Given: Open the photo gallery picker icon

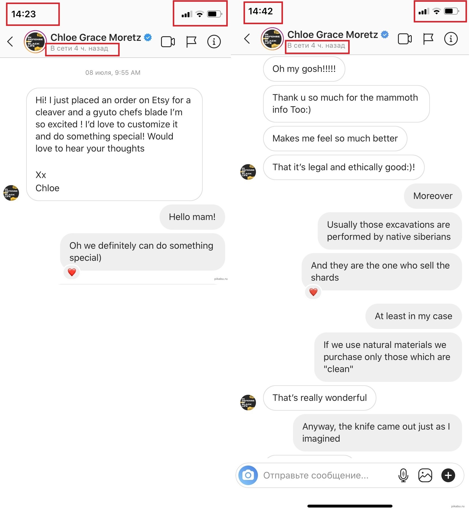Looking at the screenshot, I should [x=425, y=475].
